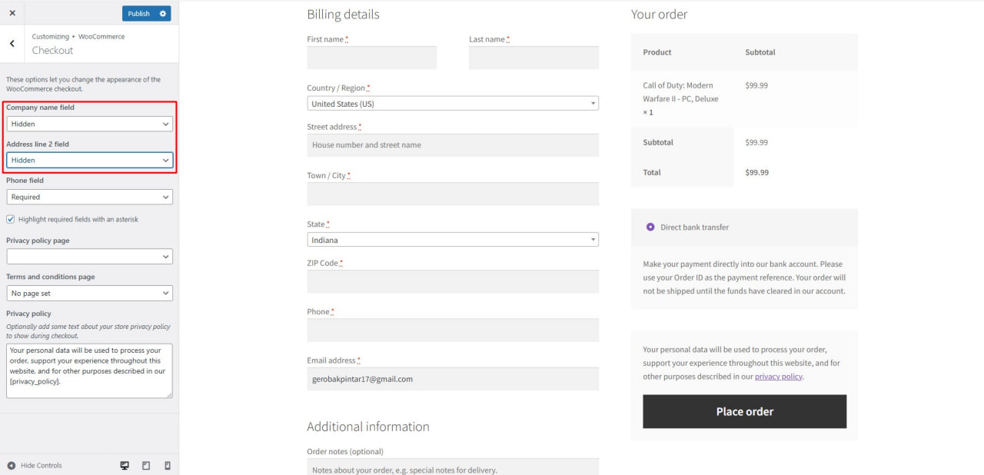Open Terms and conditions page dropdown
Image resolution: width=984 pixels, height=475 pixels.
(89, 293)
